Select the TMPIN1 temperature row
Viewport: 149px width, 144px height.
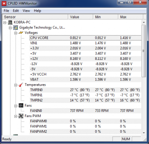[x=85, y=95]
